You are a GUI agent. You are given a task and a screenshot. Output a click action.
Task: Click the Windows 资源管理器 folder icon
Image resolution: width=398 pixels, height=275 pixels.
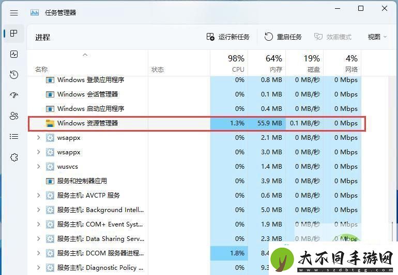pos(50,123)
